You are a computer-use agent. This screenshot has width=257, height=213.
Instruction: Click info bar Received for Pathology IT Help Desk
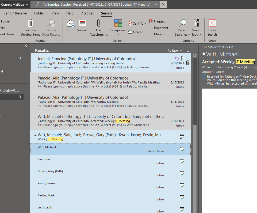(x=229, y=80)
